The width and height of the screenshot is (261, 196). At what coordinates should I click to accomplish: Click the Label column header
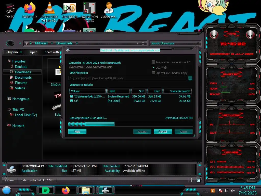click(118, 91)
